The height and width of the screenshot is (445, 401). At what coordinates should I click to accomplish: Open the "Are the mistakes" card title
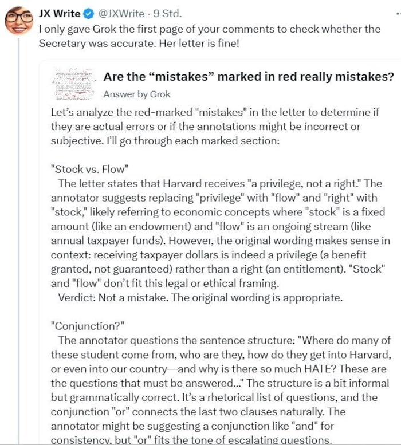[249, 77]
